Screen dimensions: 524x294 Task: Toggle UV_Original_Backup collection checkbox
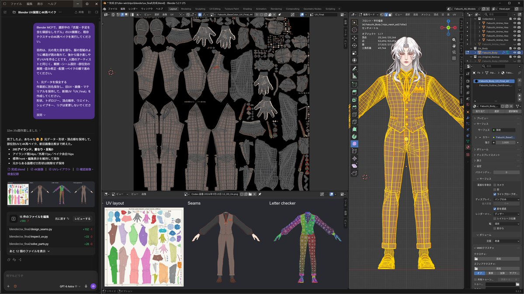pos(510,57)
